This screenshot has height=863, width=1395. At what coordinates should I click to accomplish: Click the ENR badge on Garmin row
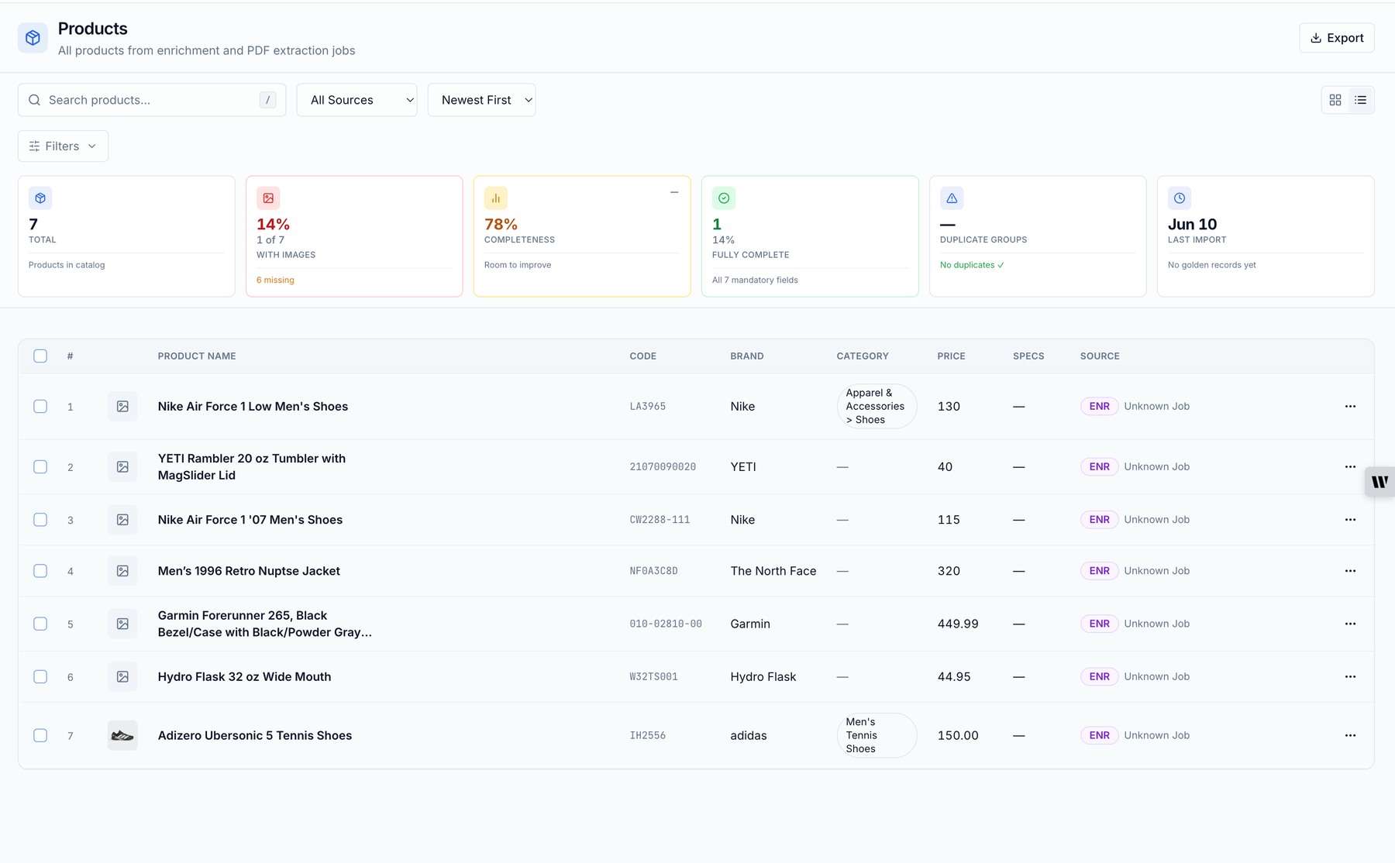1099,624
